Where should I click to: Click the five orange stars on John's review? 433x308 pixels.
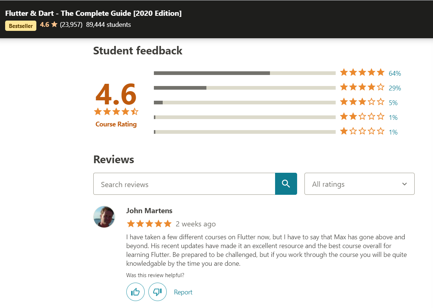(x=149, y=223)
